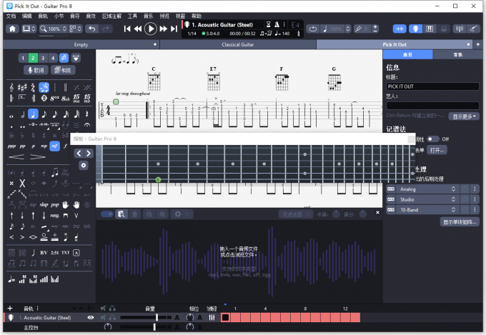Viewport: 486px width, 335px height.
Task: Set dynamic to mp
Action: coord(44,146)
